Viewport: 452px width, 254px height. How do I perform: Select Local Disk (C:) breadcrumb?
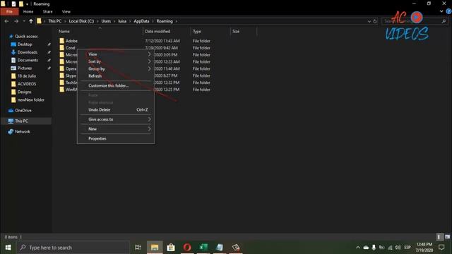pos(81,21)
